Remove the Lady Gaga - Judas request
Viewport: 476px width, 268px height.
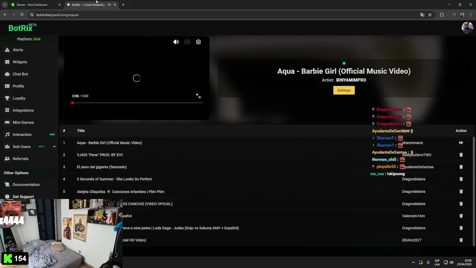(x=461, y=228)
